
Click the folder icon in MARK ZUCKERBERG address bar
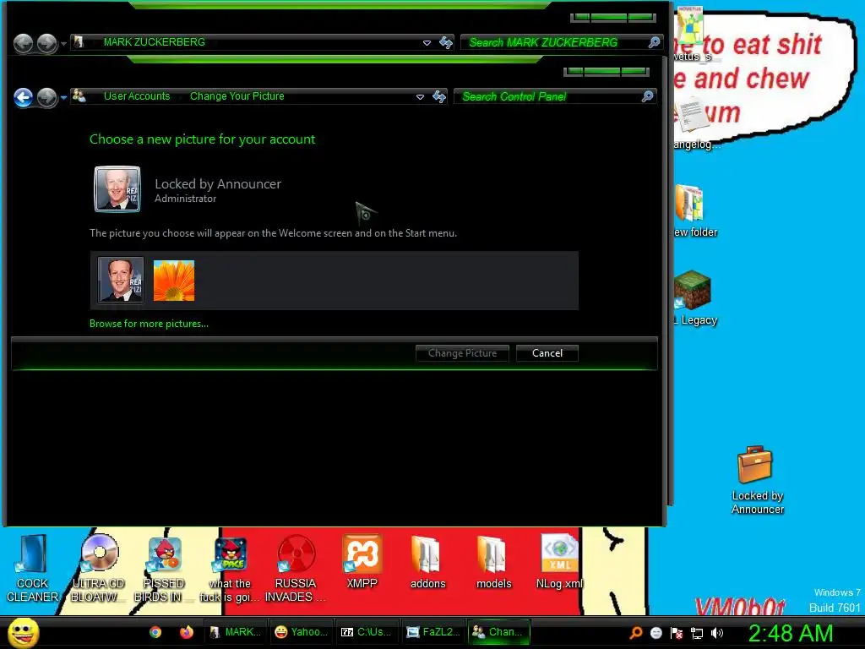[79, 42]
